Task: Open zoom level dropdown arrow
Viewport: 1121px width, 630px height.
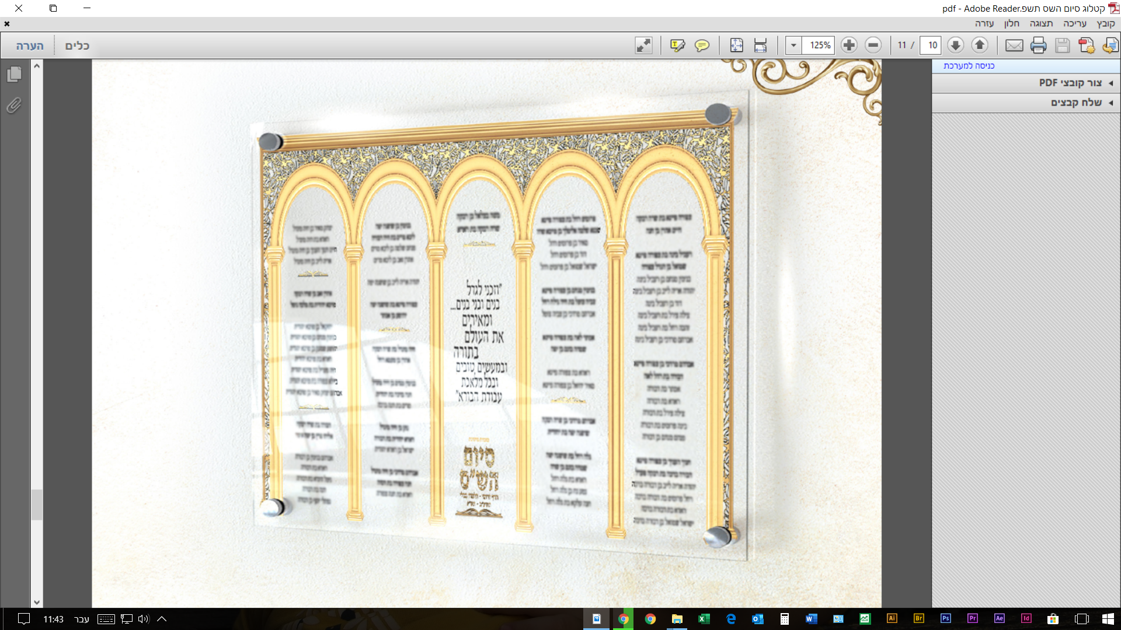Action: pyautogui.click(x=793, y=45)
